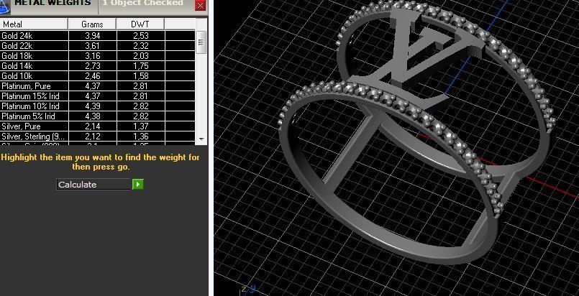The image size is (579, 296).
Task: Click the Metal Weights panel icon
Action: (5, 6)
